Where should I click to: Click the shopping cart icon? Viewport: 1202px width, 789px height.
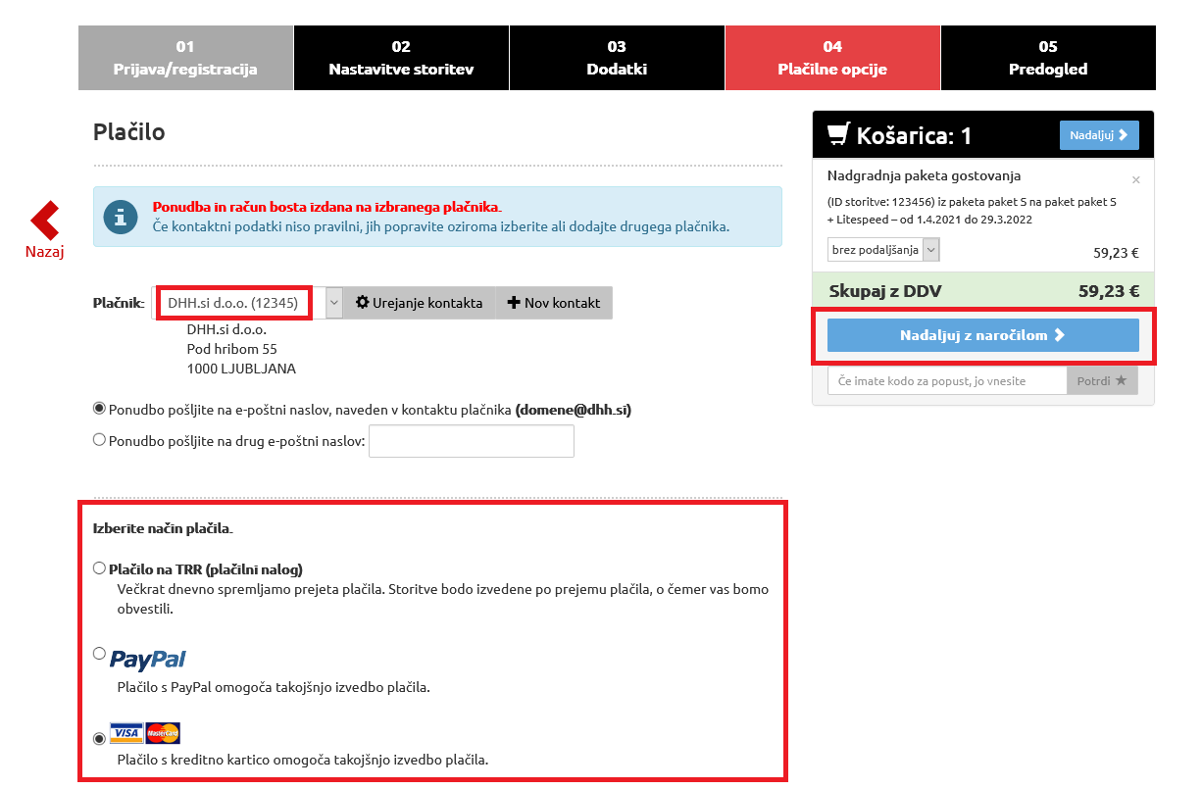tap(837, 134)
